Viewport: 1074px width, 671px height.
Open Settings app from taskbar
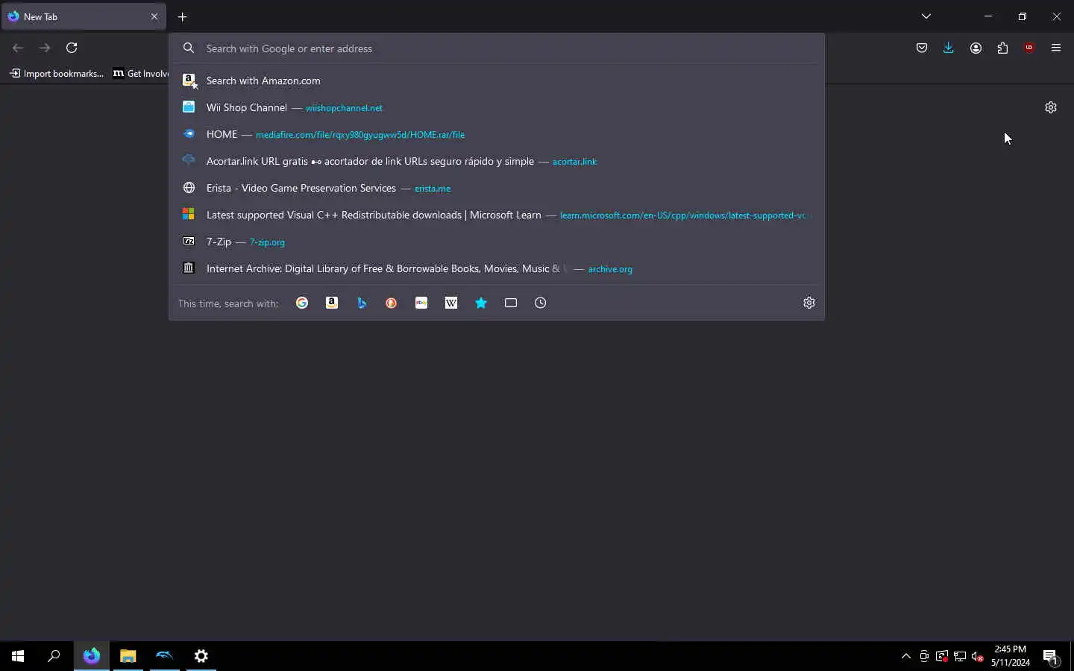tap(201, 656)
